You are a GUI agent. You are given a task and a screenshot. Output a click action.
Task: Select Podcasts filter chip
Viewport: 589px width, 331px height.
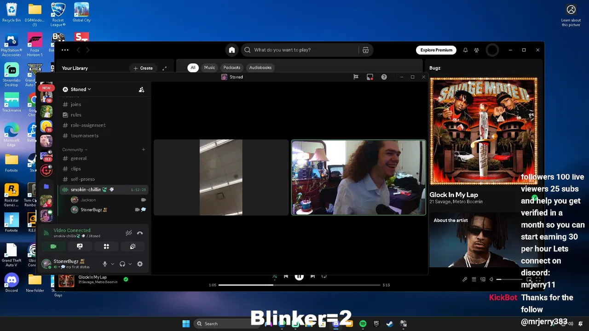coord(231,68)
